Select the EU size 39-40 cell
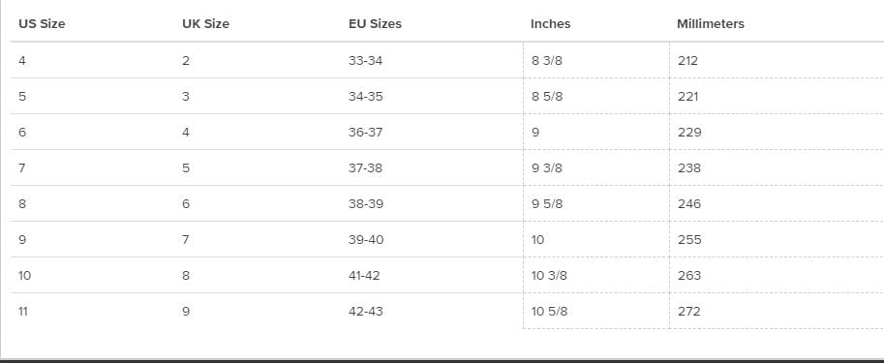 click(366, 239)
